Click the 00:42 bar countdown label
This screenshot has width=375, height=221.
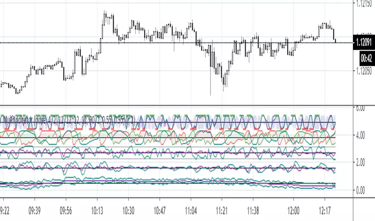[x=367, y=58]
